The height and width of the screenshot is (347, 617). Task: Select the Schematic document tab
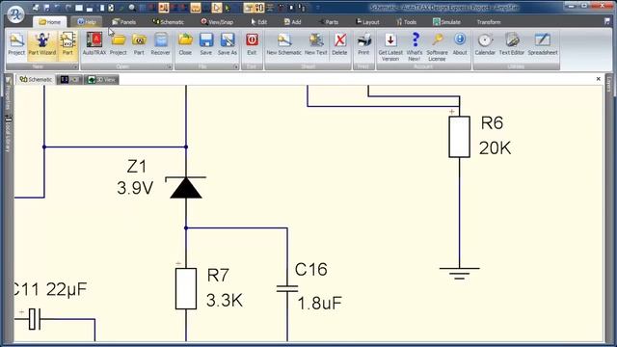(x=36, y=79)
